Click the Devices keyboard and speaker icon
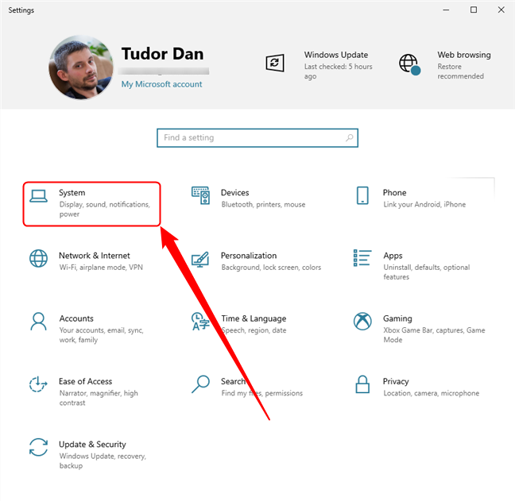The image size is (515, 501). [201, 195]
